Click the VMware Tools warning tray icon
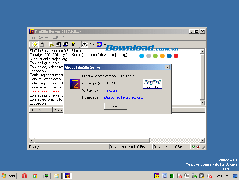 [202, 176]
